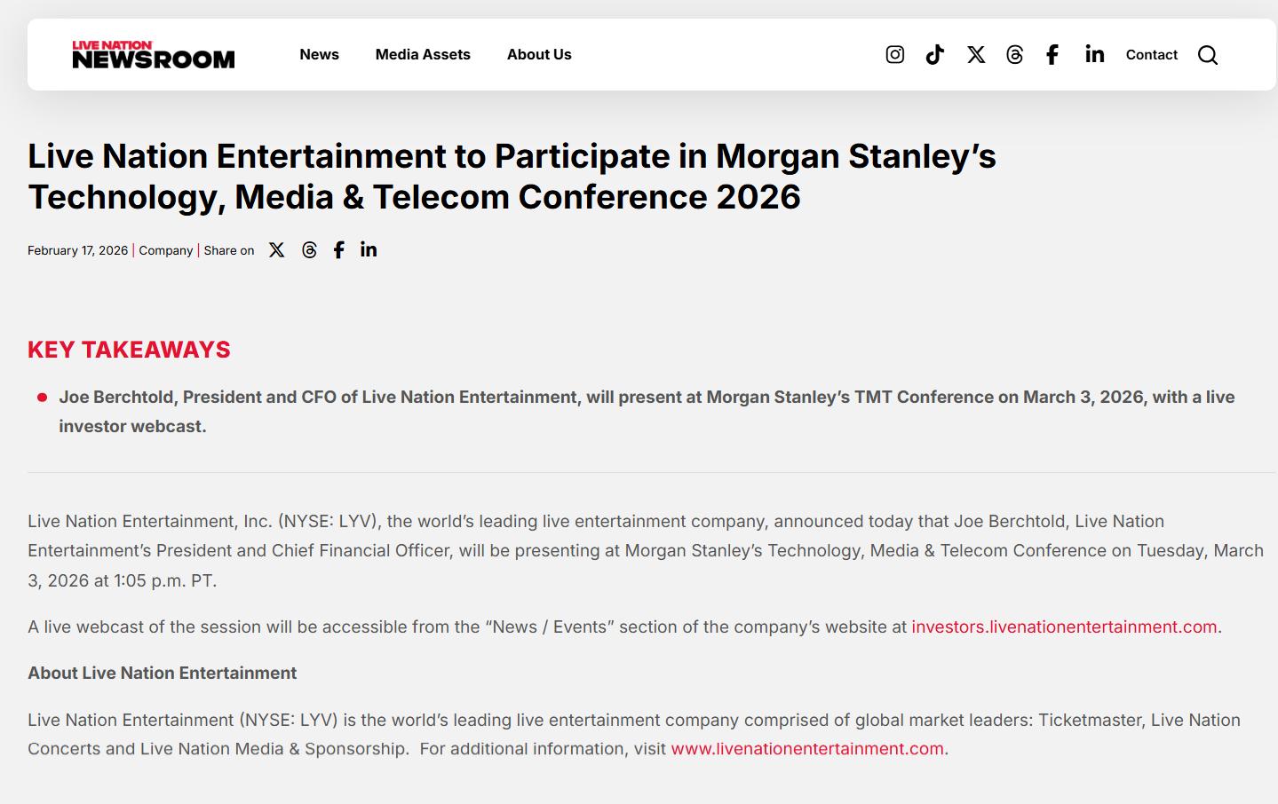
Task: Follow the investors.livenationentertainment.com link
Action: click(x=1064, y=627)
